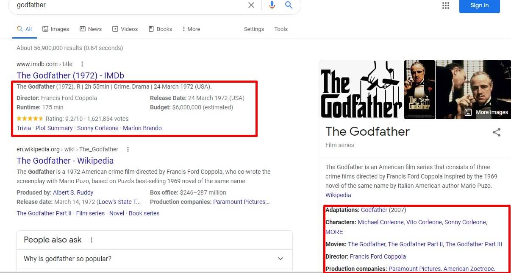
Task: Open the Google apps grid
Action: click(445, 6)
